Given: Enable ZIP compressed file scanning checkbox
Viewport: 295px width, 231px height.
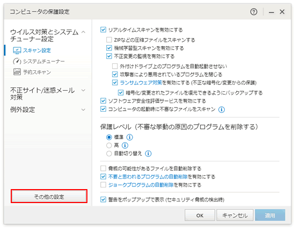Looking at the screenshot, I should (109, 40).
